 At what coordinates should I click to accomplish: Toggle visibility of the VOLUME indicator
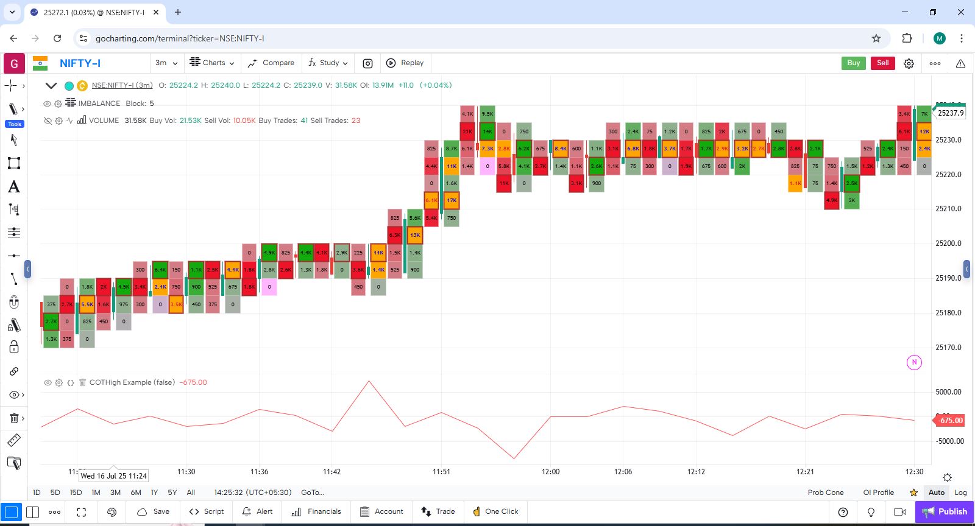(x=47, y=121)
